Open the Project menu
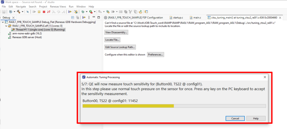The image size is (287, 129). (43, 6)
